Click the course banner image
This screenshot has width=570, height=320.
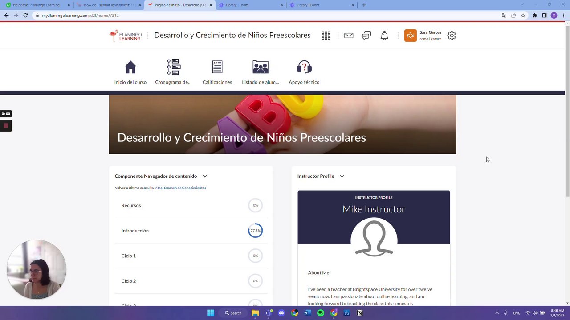pyautogui.click(x=282, y=124)
